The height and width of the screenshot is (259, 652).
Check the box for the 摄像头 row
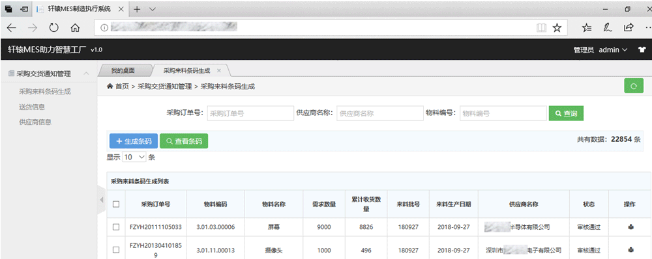pyautogui.click(x=116, y=250)
